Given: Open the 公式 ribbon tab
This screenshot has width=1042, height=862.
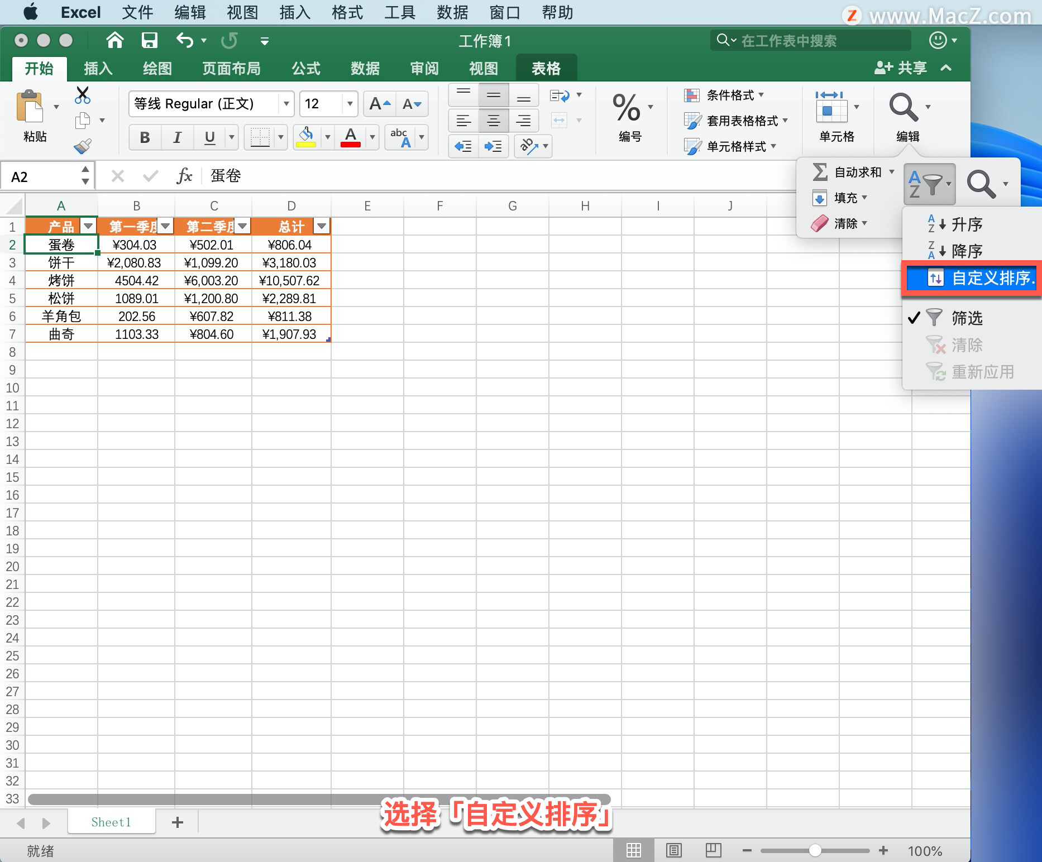Looking at the screenshot, I should point(306,68).
